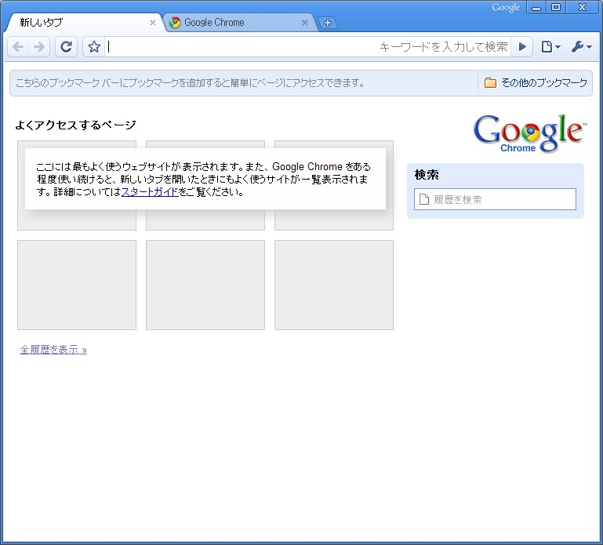Viewport: 603px width, 545px height.
Task: Click the bottom-right empty thumbnail
Action: 334,285
